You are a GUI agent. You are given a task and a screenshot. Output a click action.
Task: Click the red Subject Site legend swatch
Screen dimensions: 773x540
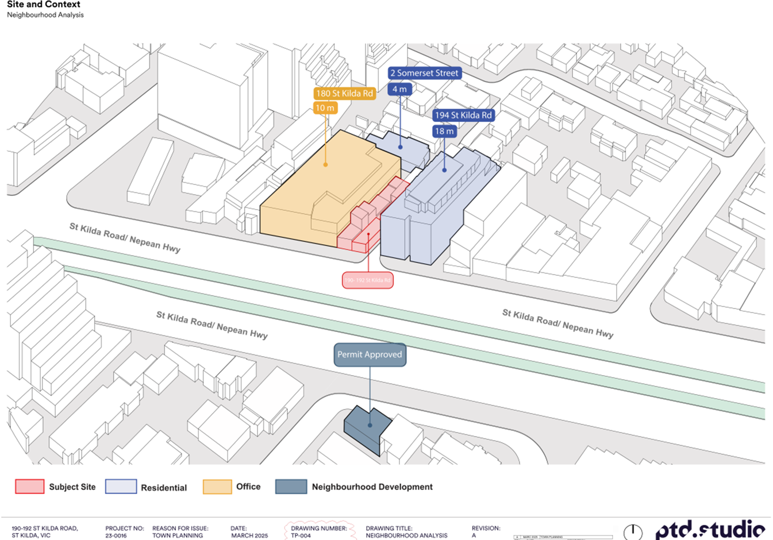click(29, 487)
